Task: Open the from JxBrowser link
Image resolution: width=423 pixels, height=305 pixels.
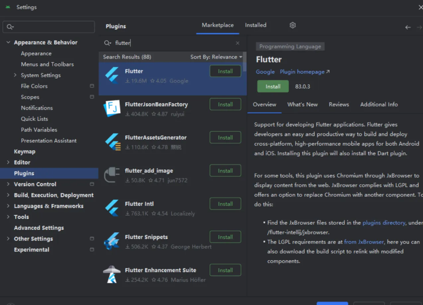Action: pos(364,242)
